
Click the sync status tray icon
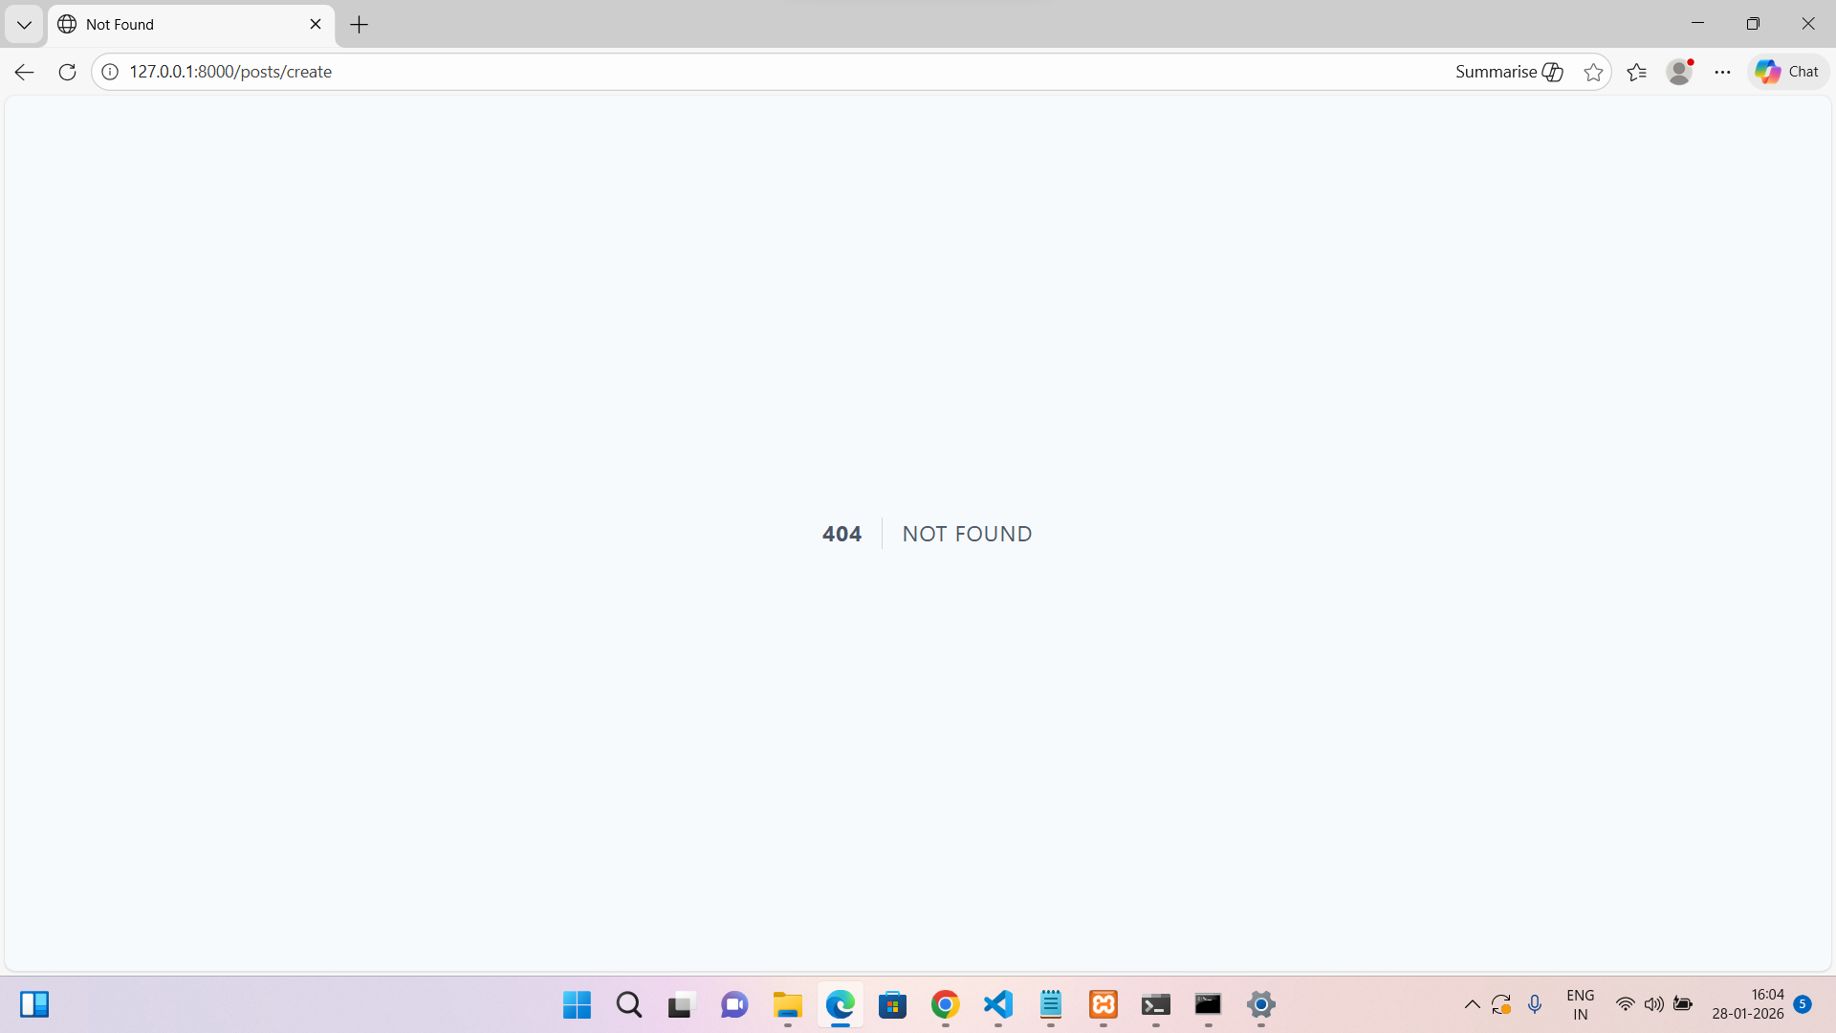coord(1501,1004)
